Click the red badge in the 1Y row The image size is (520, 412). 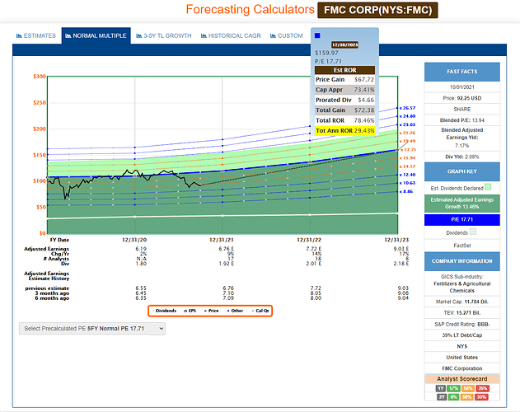coord(483,388)
